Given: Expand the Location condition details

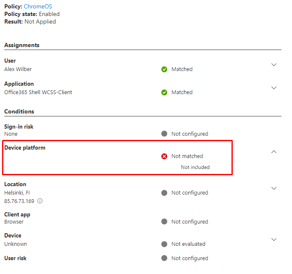Looking at the screenshot, I should [x=274, y=188].
